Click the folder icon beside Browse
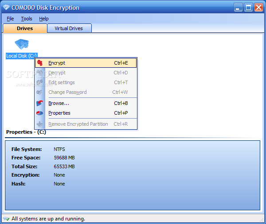The height and width of the screenshot is (224, 266). point(40,103)
